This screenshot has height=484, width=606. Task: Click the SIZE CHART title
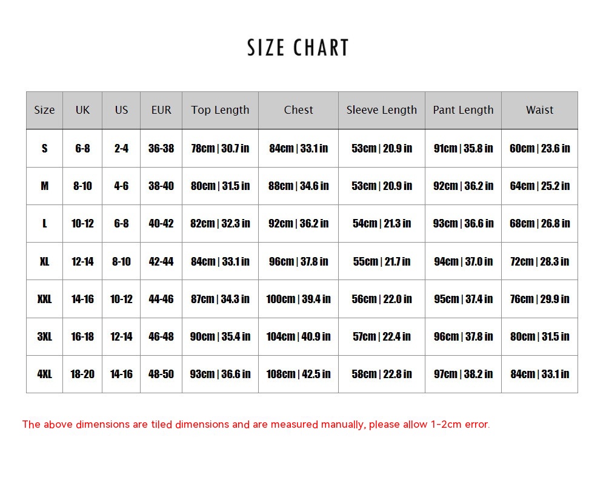coord(298,48)
